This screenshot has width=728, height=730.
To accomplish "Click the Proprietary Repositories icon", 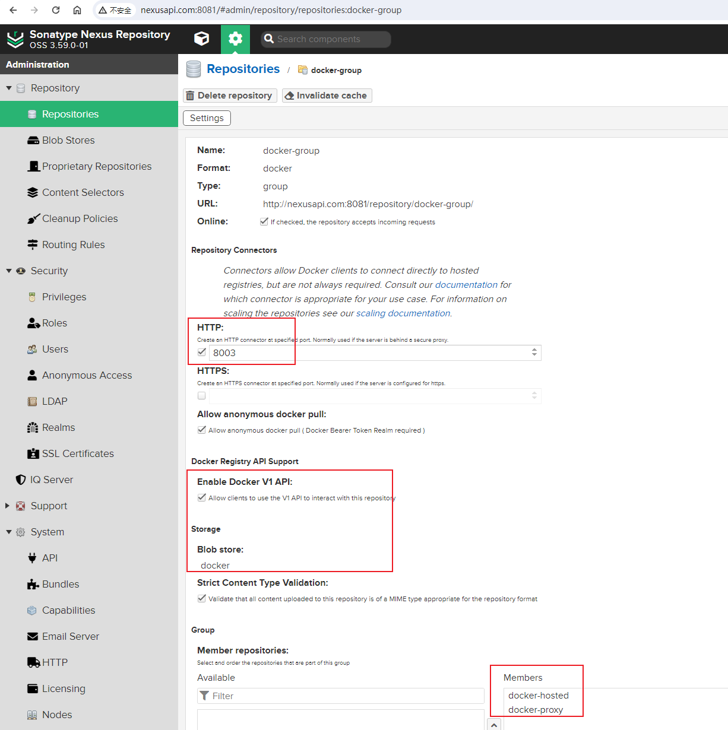I will (x=33, y=167).
